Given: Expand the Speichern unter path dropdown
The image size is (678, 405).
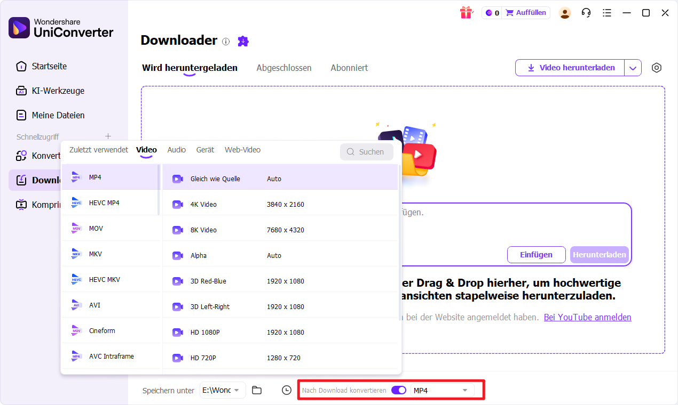Looking at the screenshot, I should 236,390.
